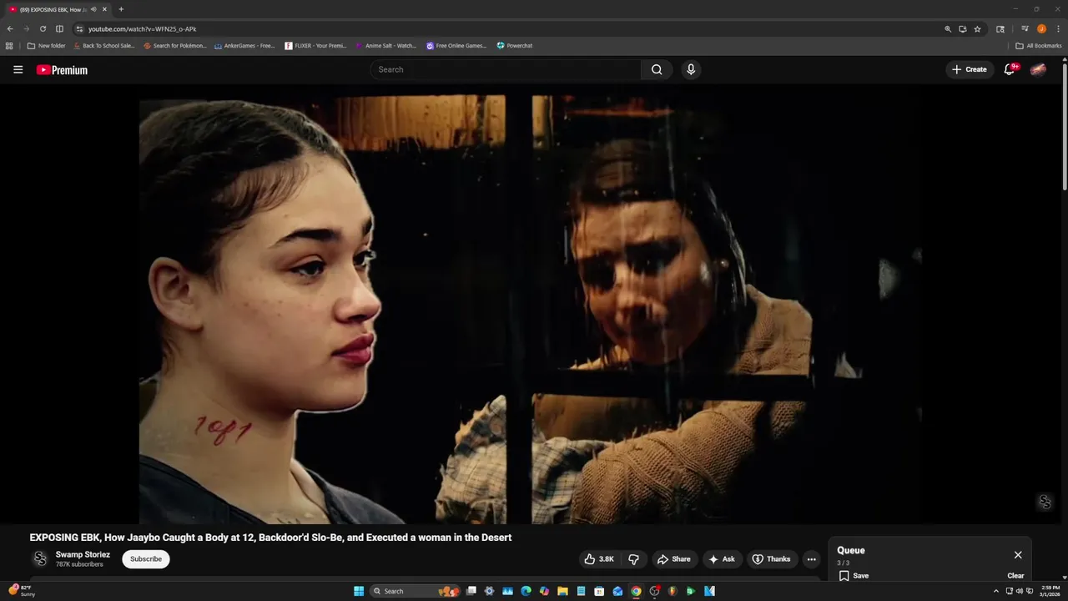
Task: Open the Anime Salt bookmark
Action: (385, 46)
